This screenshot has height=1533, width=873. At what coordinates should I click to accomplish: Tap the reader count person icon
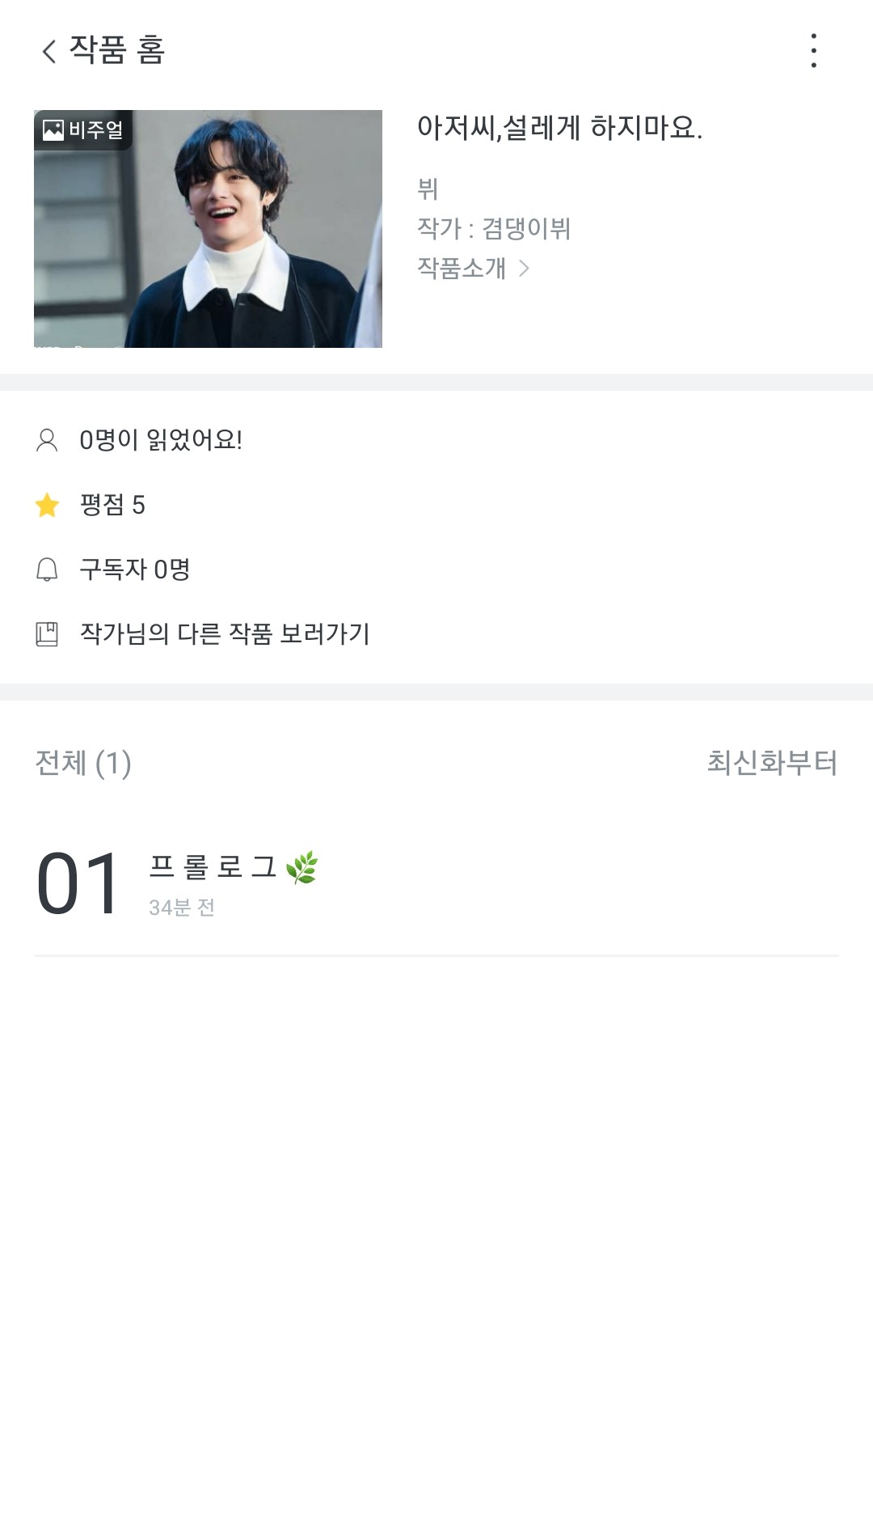[x=47, y=440]
